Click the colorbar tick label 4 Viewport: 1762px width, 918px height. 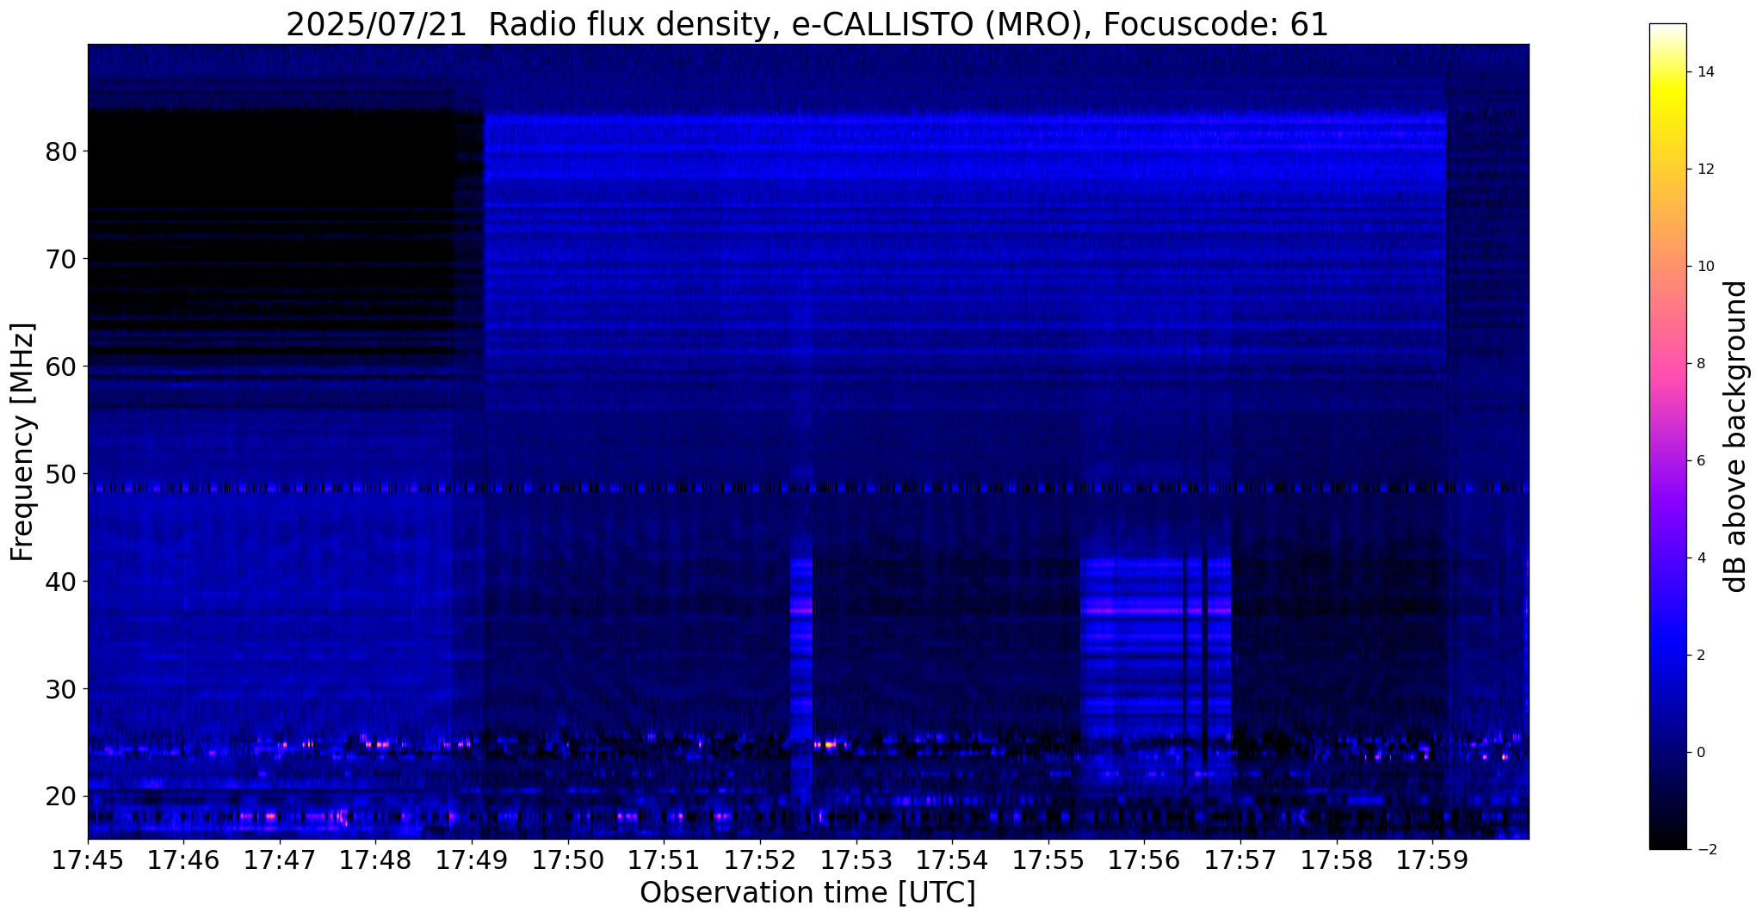1700,558
